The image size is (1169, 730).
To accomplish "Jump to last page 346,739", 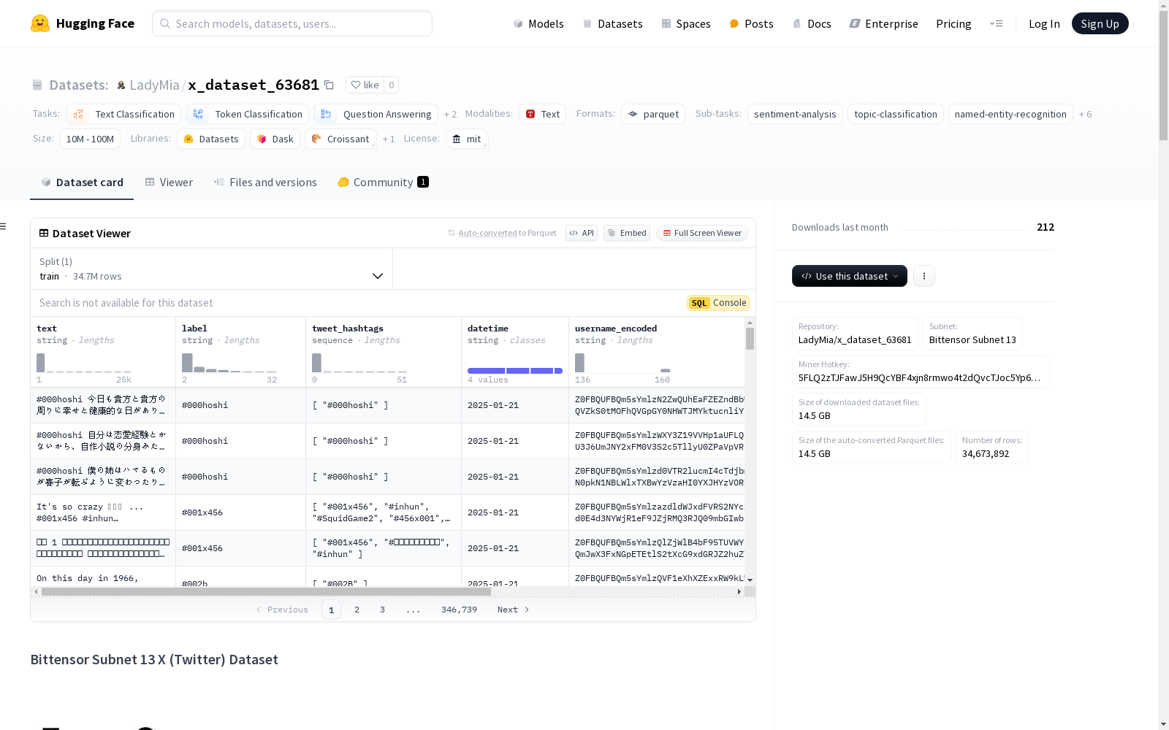I will pos(459,610).
